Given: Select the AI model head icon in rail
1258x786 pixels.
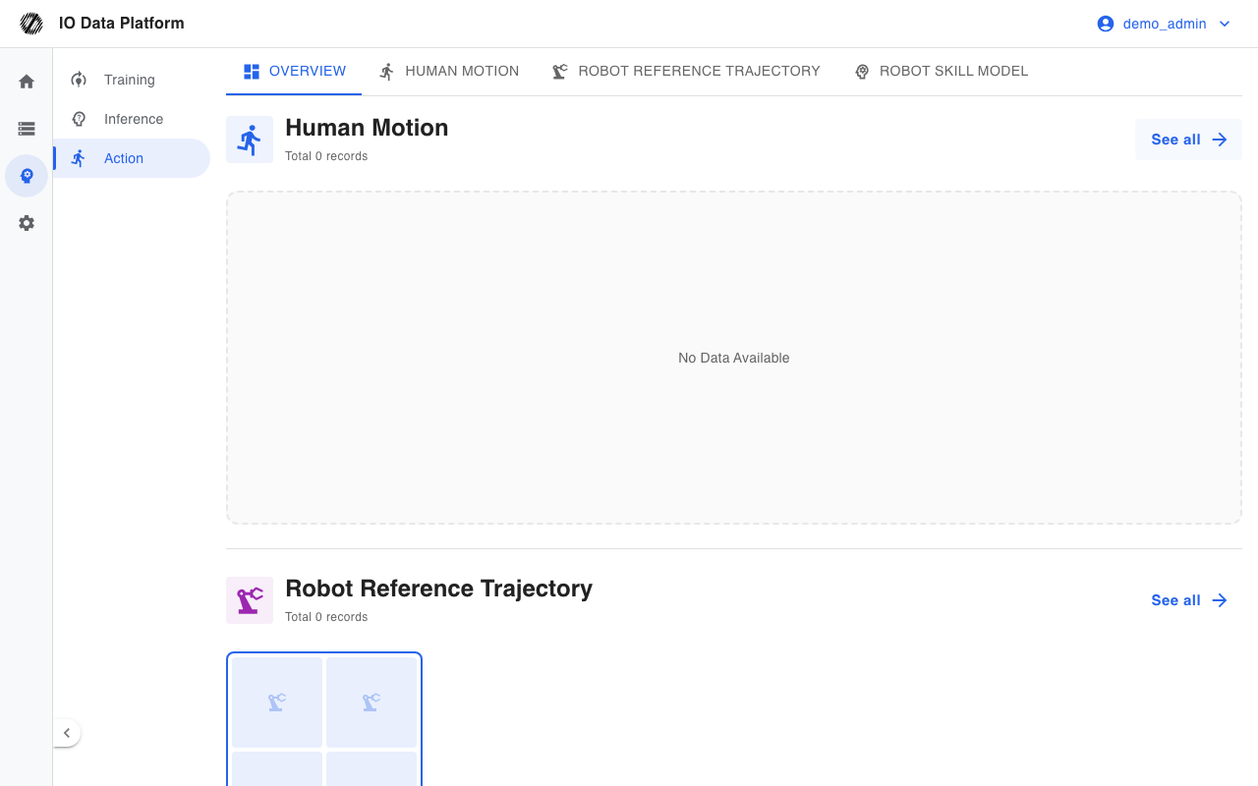Looking at the screenshot, I should coord(27,176).
